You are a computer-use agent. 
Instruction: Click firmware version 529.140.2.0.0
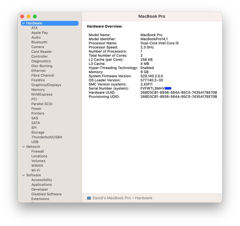tap(151, 76)
